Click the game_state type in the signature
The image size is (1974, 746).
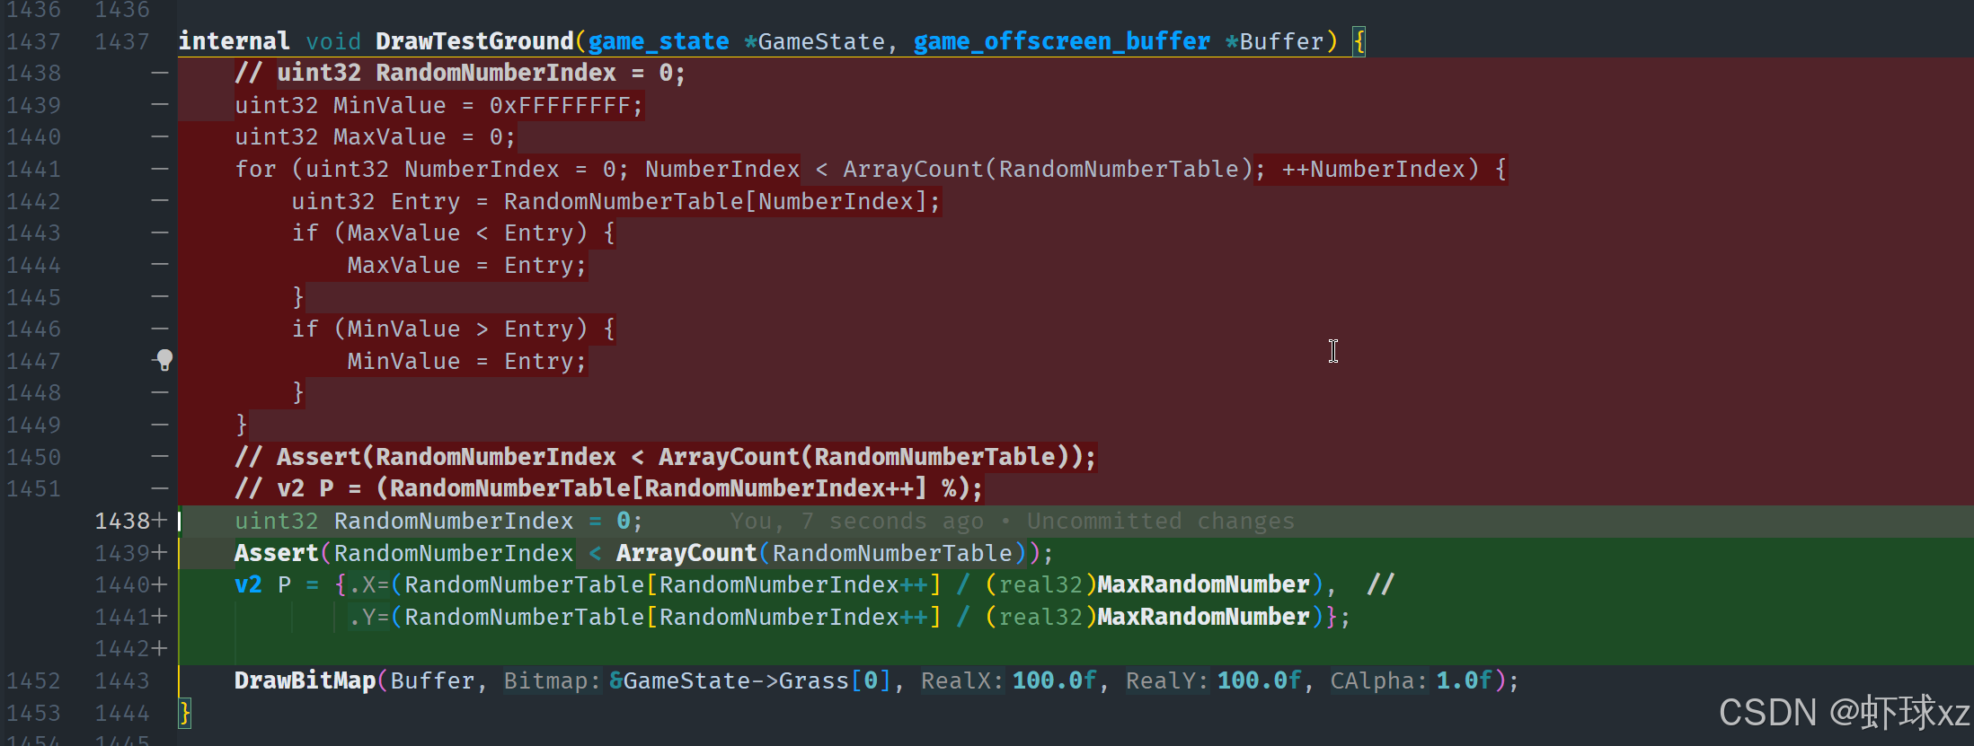pyautogui.click(x=658, y=41)
